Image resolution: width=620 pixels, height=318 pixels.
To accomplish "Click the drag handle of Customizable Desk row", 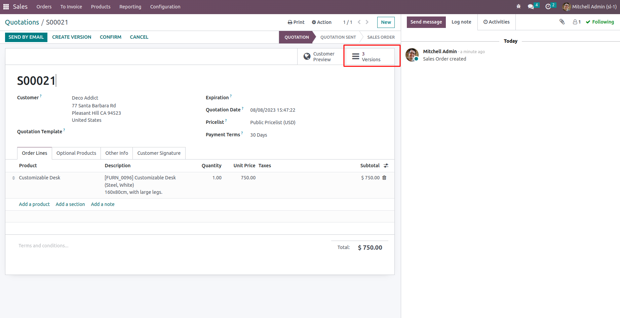I will tap(13, 178).
